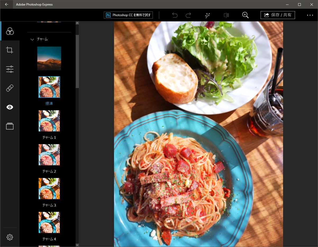
Task: Open the Corrections sliders panel
Action: pos(10,69)
